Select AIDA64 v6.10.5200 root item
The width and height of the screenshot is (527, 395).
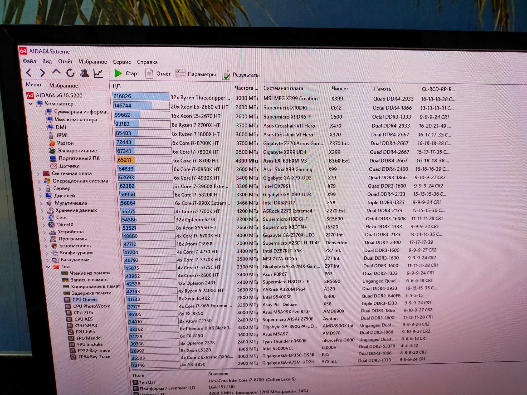[55, 95]
